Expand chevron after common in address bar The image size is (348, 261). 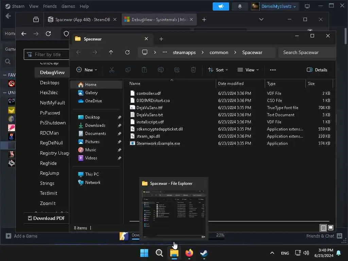235,52
